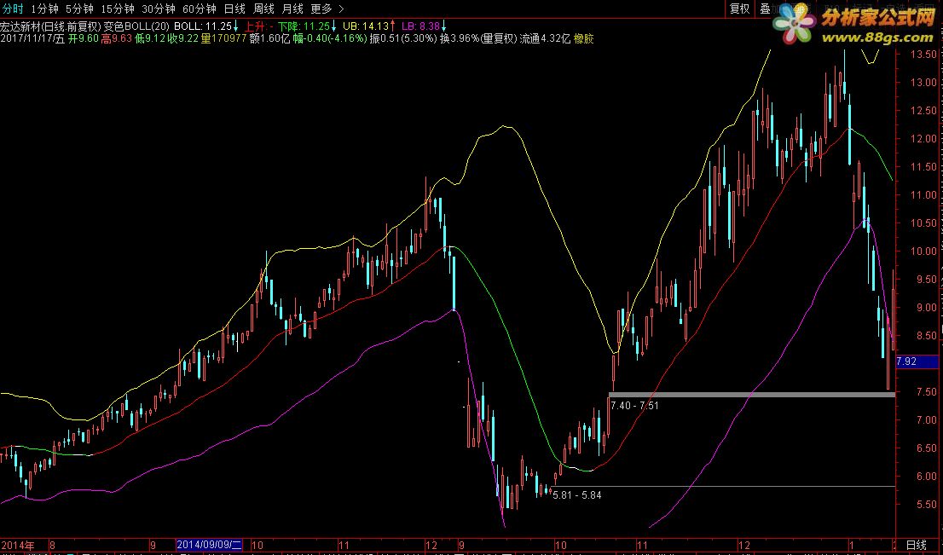Screen dimensions: 943x555
Task: Click the UB: 14.13 value
Action: pyautogui.click(x=366, y=26)
